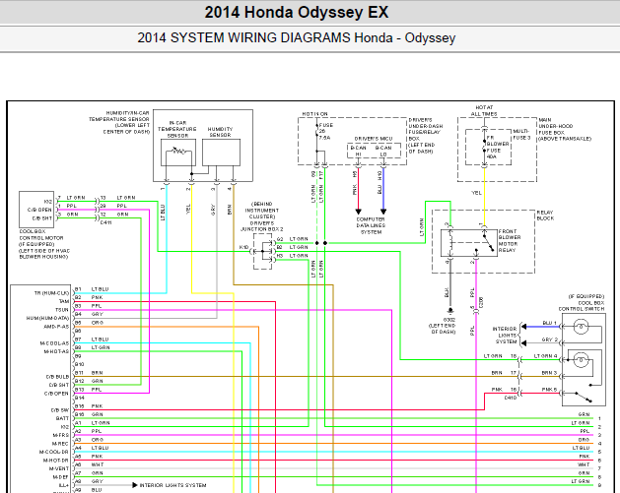Select the "MULTI-FUSE 3" label
Image resolution: width=620 pixels, height=493 pixels.
click(522, 134)
